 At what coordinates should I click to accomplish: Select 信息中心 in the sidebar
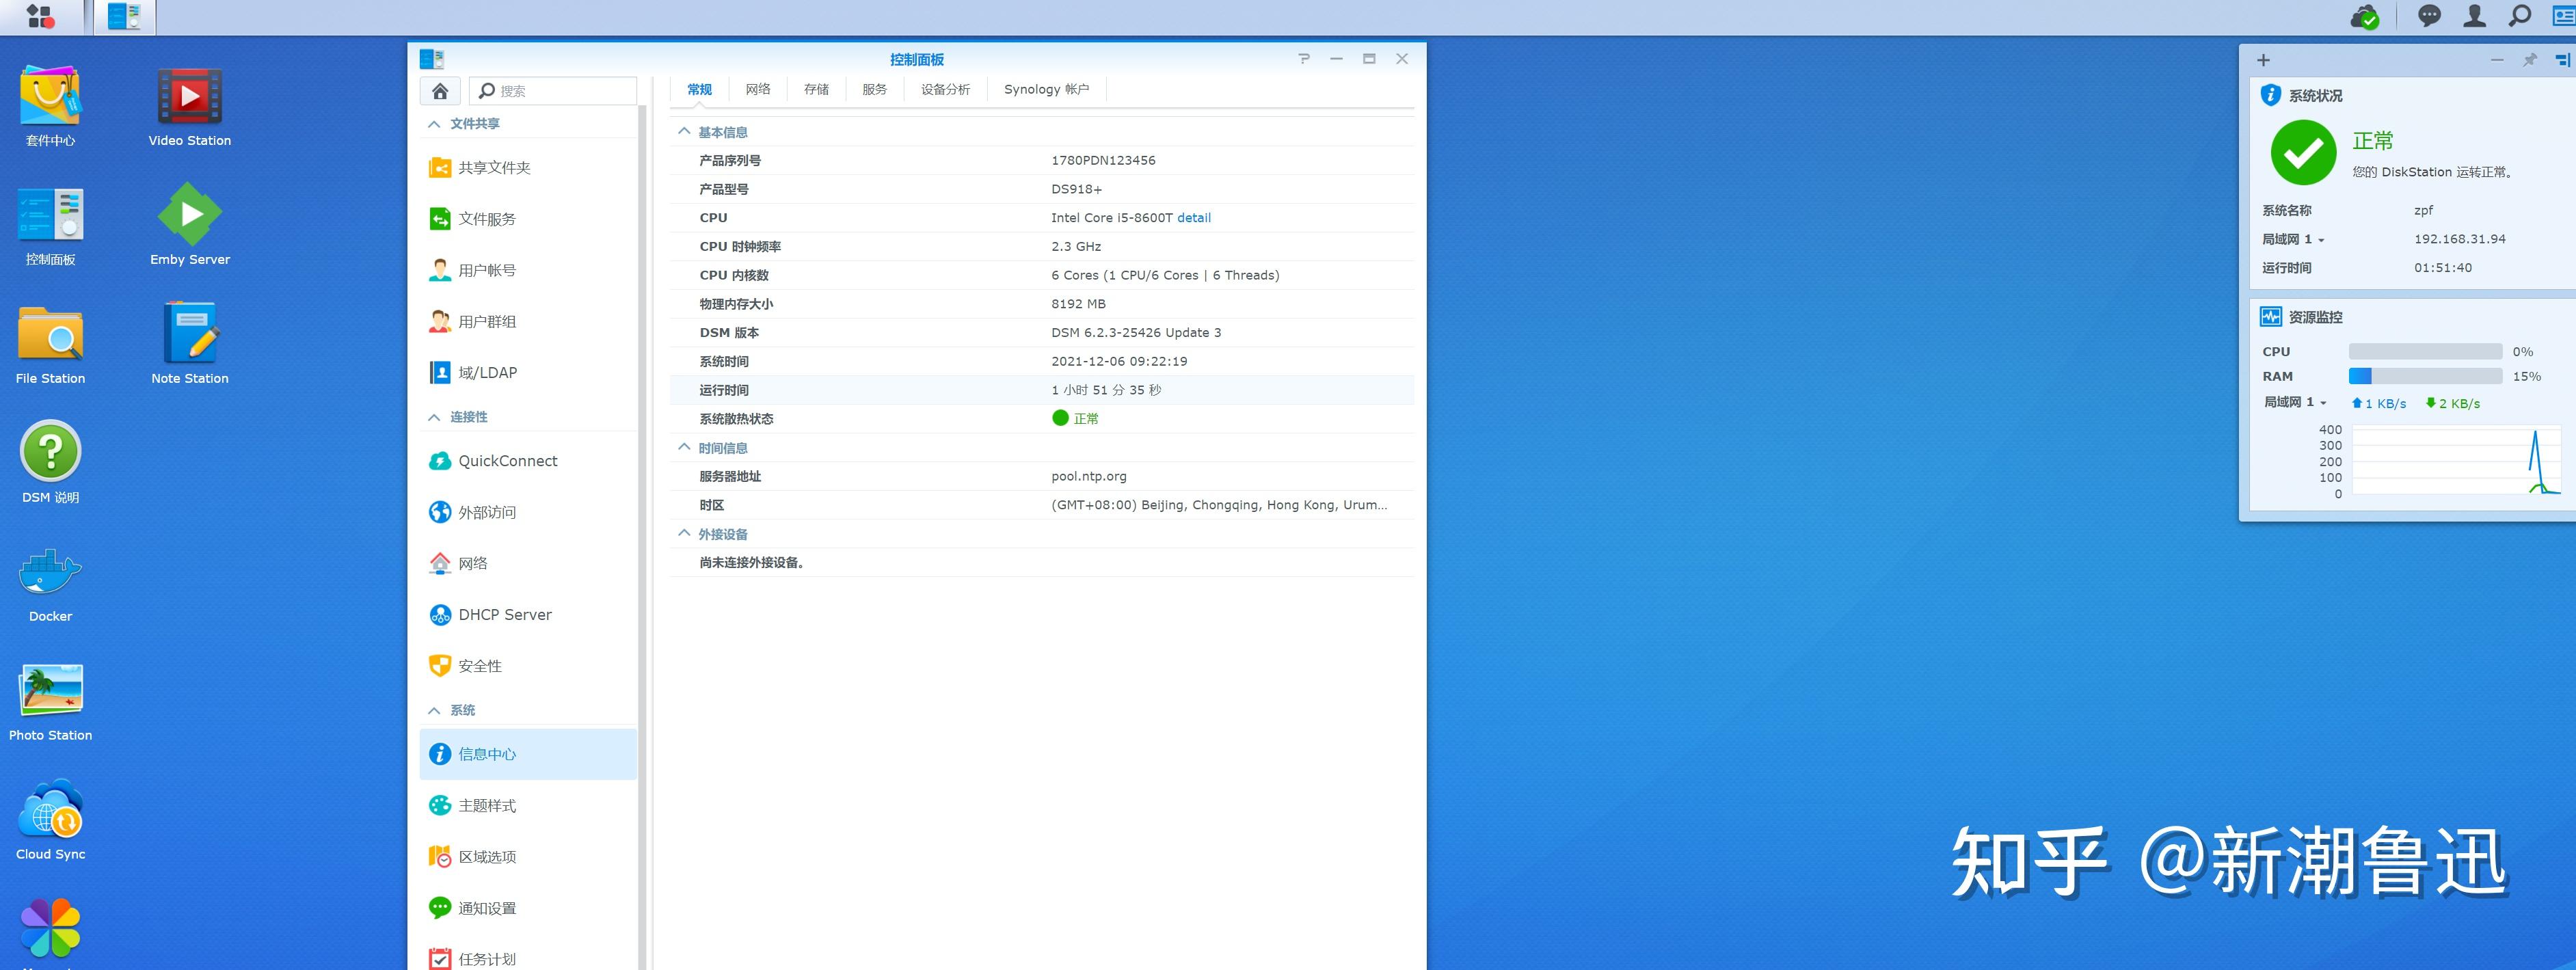(528, 754)
